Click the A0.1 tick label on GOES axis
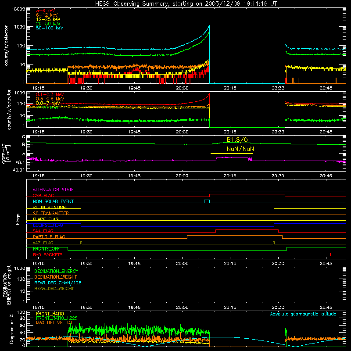The width and height of the screenshot is (351, 351). pos(20,162)
